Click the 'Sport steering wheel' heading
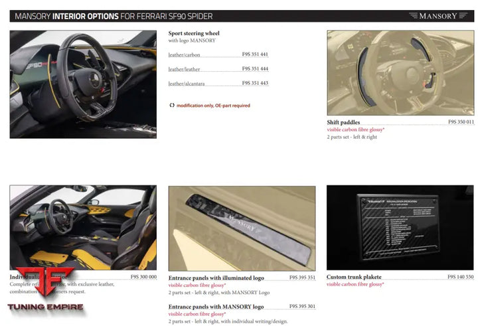478x326 pixels. (x=194, y=33)
